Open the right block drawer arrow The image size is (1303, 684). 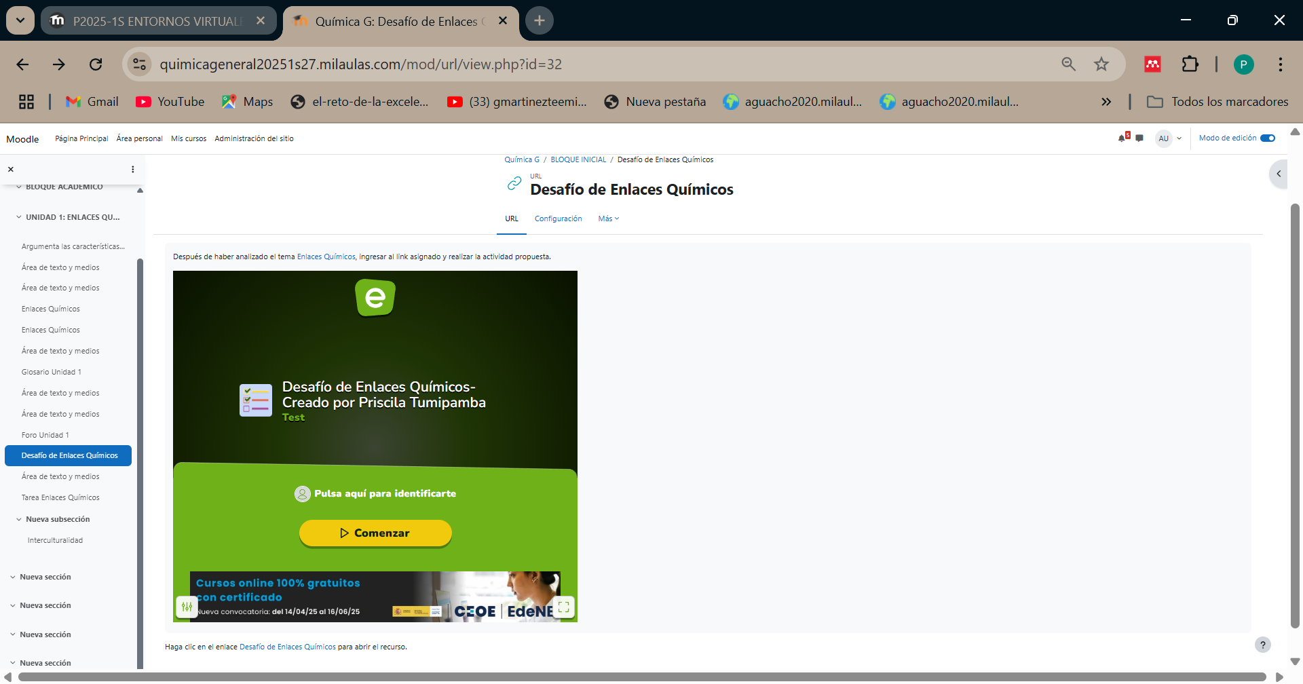tap(1279, 174)
